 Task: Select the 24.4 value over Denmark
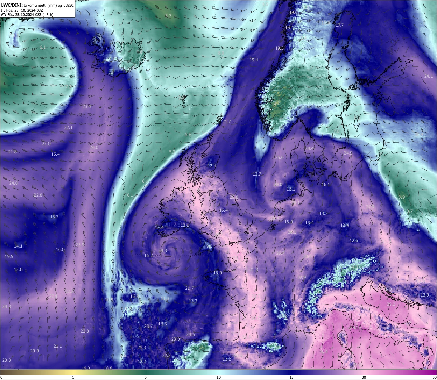point(309,148)
